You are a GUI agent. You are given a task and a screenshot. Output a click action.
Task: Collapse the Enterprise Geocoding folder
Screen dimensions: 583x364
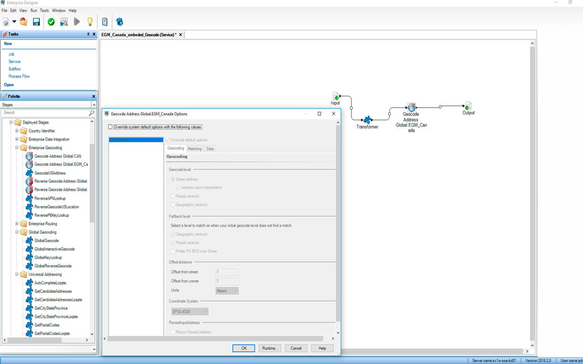(x=18, y=147)
